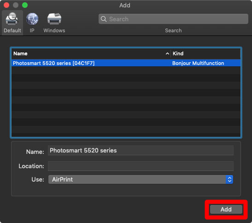Sort list by Kind column header
Viewport: 252px width, 223px height.
tap(178, 53)
